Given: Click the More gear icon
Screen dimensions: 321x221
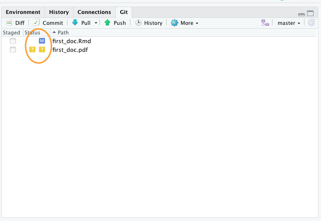Looking at the screenshot, I should point(174,23).
